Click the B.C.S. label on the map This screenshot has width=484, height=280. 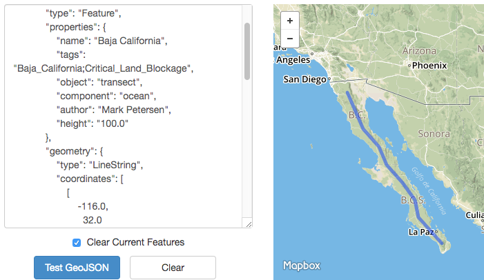(414, 201)
